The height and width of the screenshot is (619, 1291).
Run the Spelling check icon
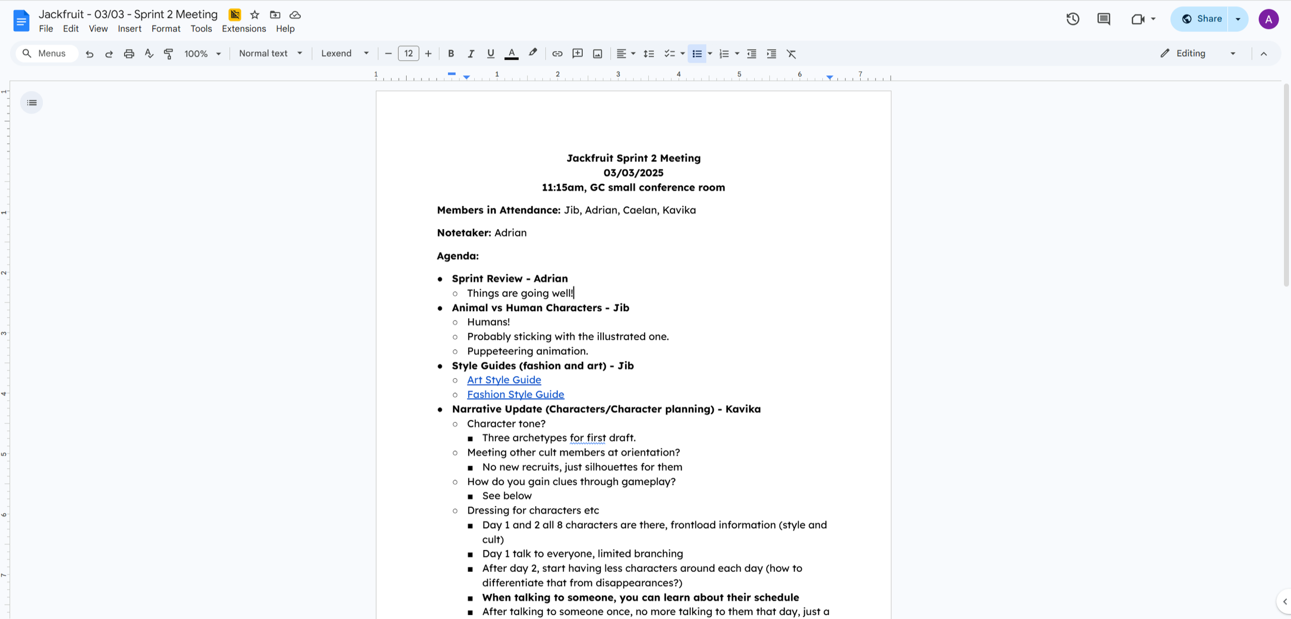pos(149,53)
